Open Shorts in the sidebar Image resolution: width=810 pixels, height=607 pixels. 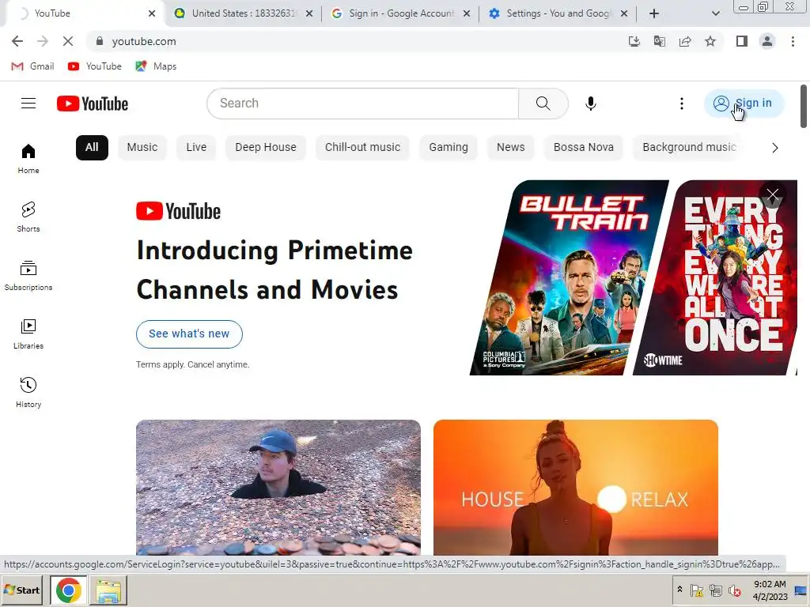click(28, 217)
